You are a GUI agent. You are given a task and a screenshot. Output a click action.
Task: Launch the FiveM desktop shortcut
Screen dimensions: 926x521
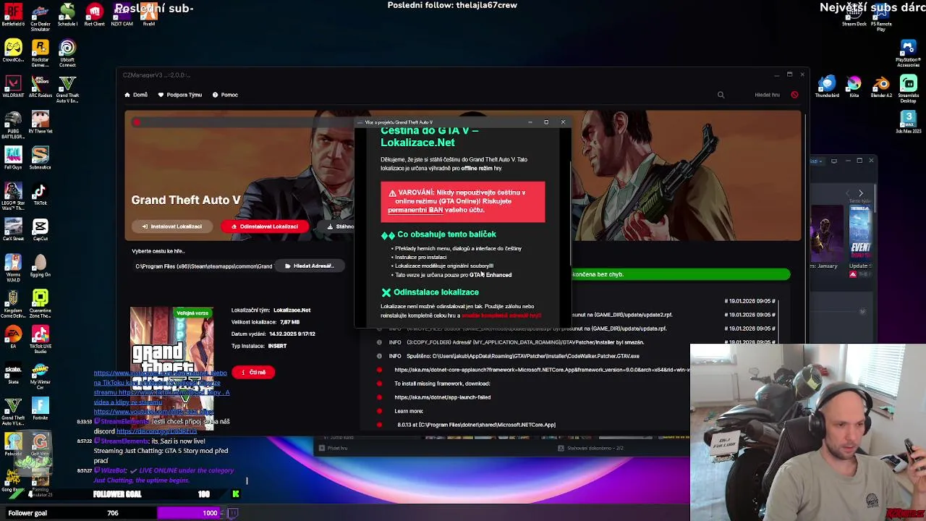tap(148, 14)
